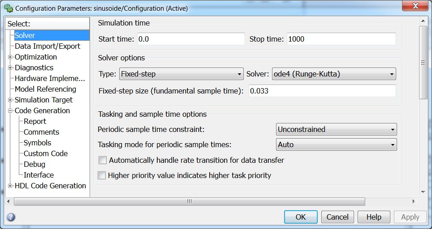The image size is (432, 229).
Task: Click the blue help question mark icon
Action: coord(11,217)
